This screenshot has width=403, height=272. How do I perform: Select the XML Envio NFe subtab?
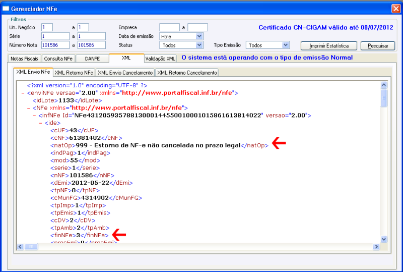33,72
